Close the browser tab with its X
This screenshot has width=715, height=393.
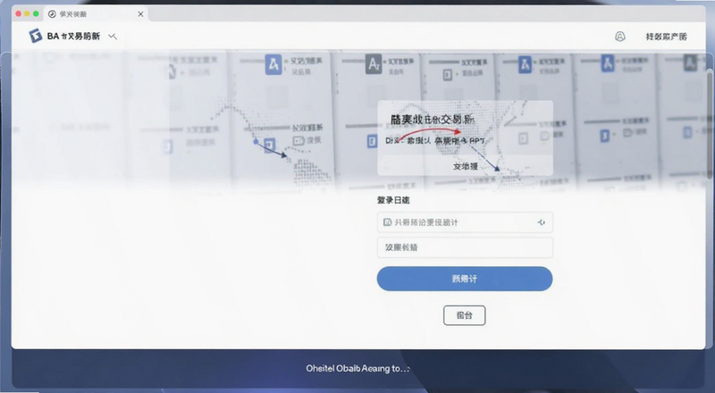pyautogui.click(x=140, y=14)
